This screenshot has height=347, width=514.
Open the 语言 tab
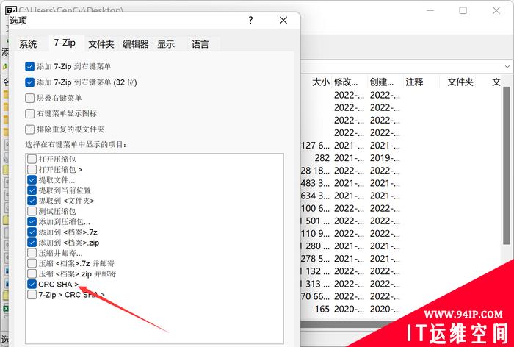click(200, 44)
